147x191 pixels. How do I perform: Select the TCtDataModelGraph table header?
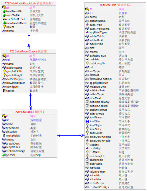[29, 51]
